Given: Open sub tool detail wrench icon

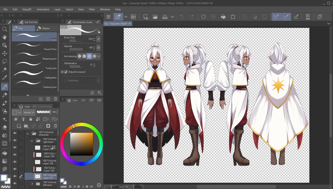Looking at the screenshot, I should click(x=99, y=93).
